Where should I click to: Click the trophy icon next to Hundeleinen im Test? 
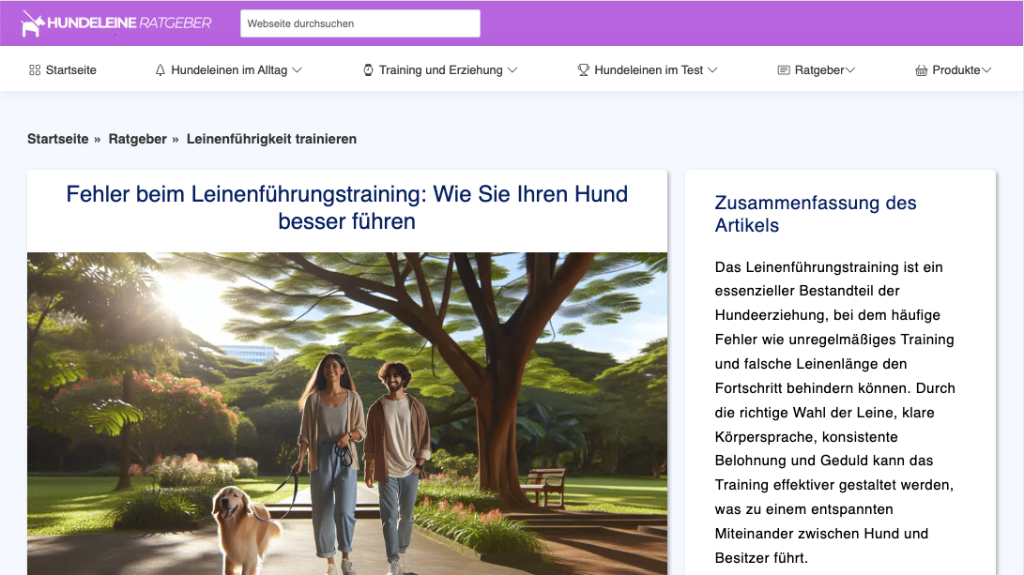click(583, 68)
